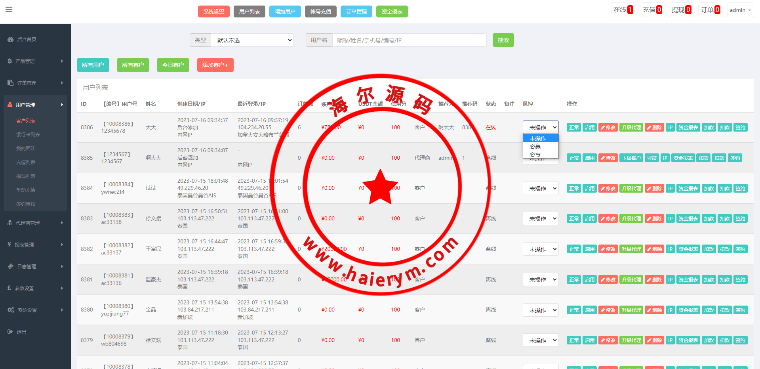Image resolution: width=760 pixels, height=369 pixels.
Task: Click the hamburger menu icon at top-left
Action: pos(9,10)
